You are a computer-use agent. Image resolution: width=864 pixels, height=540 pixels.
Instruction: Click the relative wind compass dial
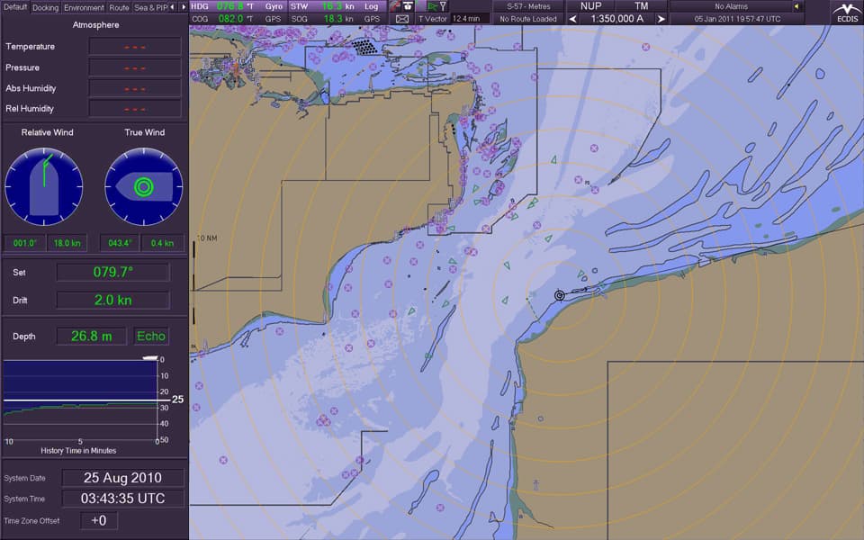[43, 187]
